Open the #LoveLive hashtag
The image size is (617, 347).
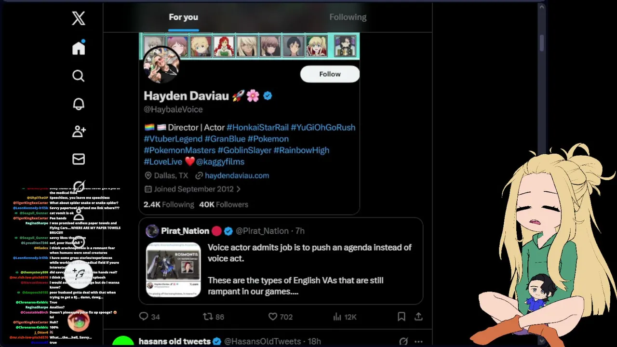[163, 162]
